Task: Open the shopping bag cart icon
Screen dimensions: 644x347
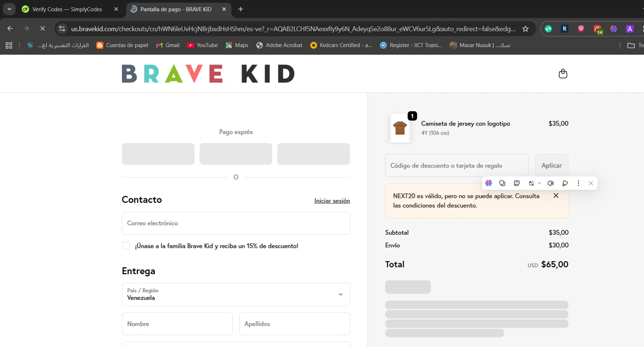Action: tap(563, 74)
